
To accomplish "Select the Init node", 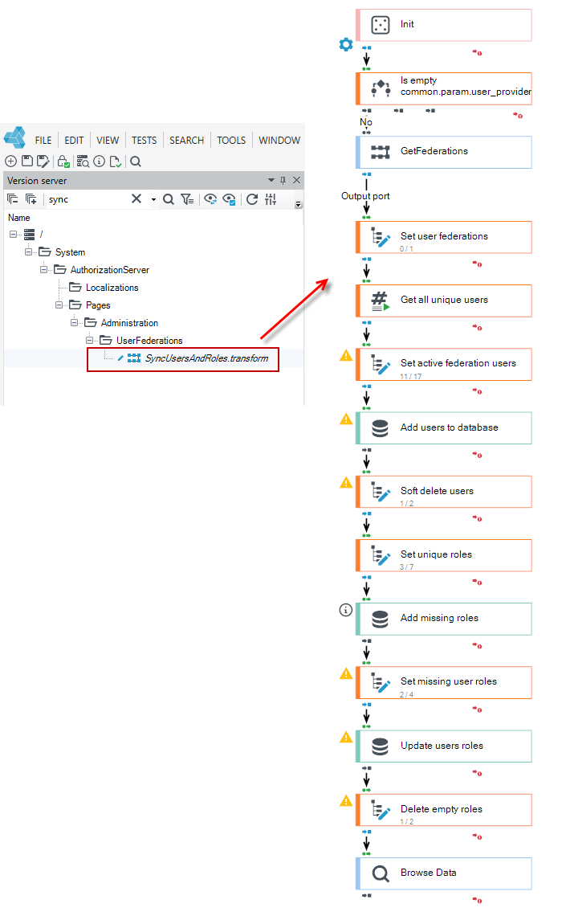I will pyautogui.click(x=443, y=25).
